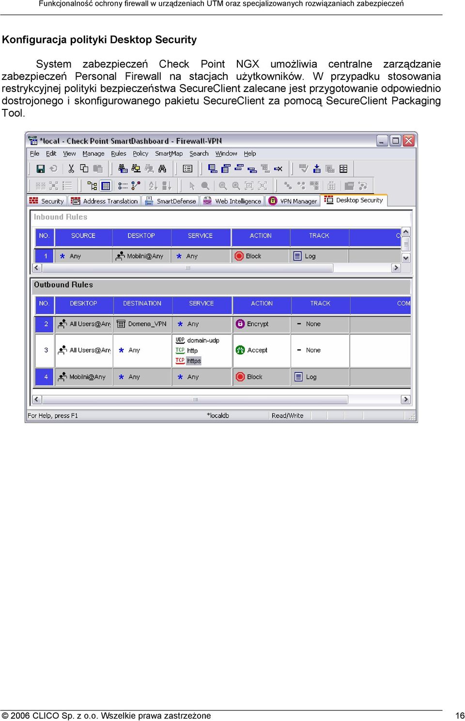465x721 pixels.
Task: Click the Mobilni@Any user group icon in rule 1
Action: [x=121, y=256]
